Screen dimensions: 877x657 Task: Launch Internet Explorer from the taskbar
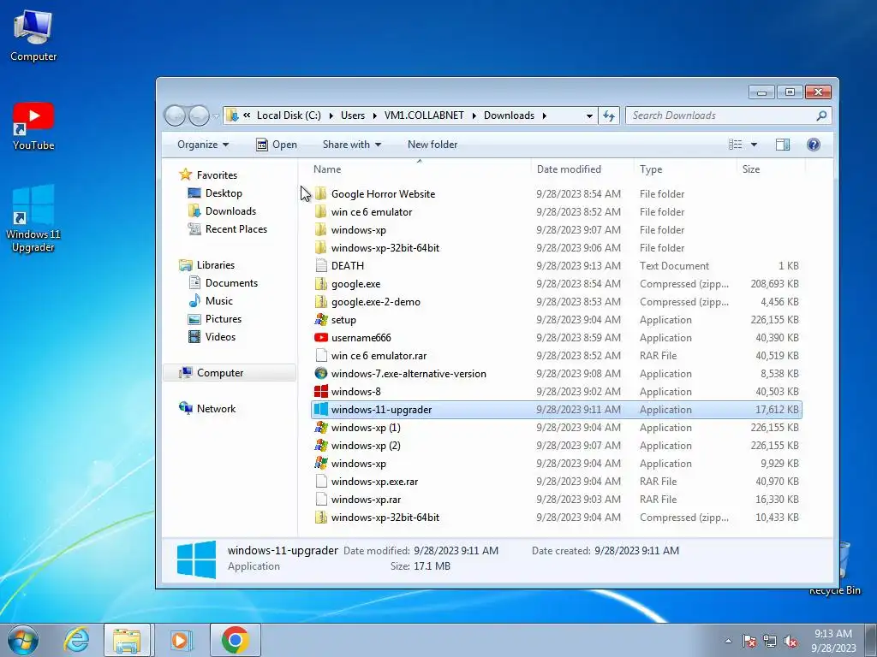coord(76,640)
